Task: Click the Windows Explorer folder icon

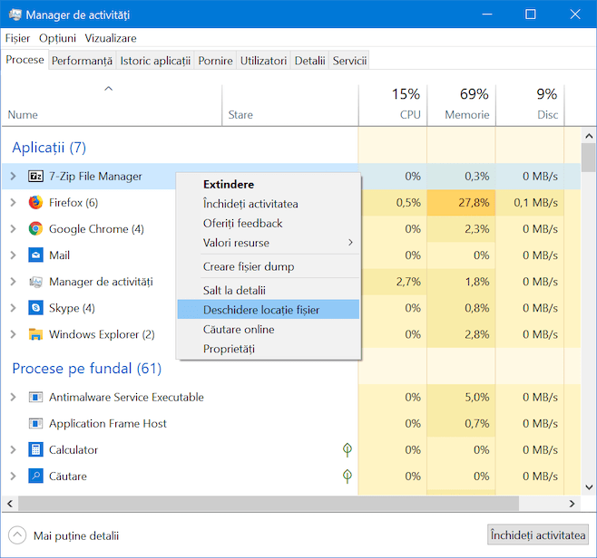Action: tap(35, 334)
